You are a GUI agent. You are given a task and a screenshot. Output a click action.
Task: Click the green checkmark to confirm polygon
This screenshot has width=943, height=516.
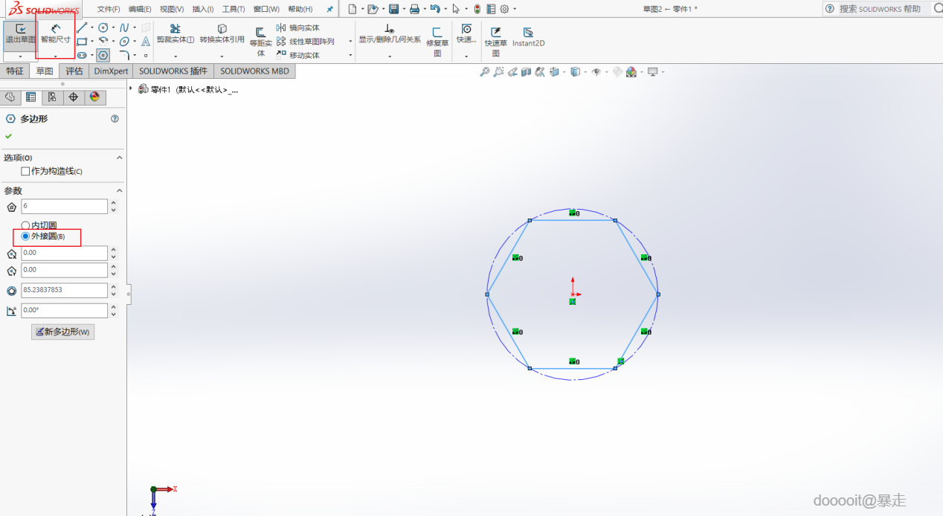click(9, 136)
